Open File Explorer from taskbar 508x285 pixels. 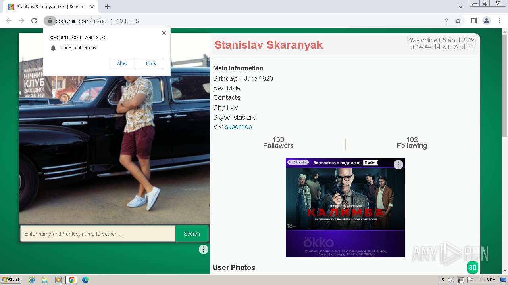pos(45,280)
